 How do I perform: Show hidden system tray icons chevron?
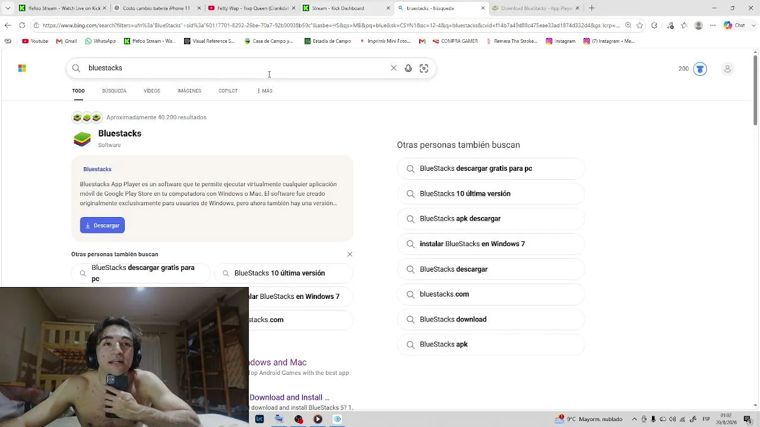point(634,419)
